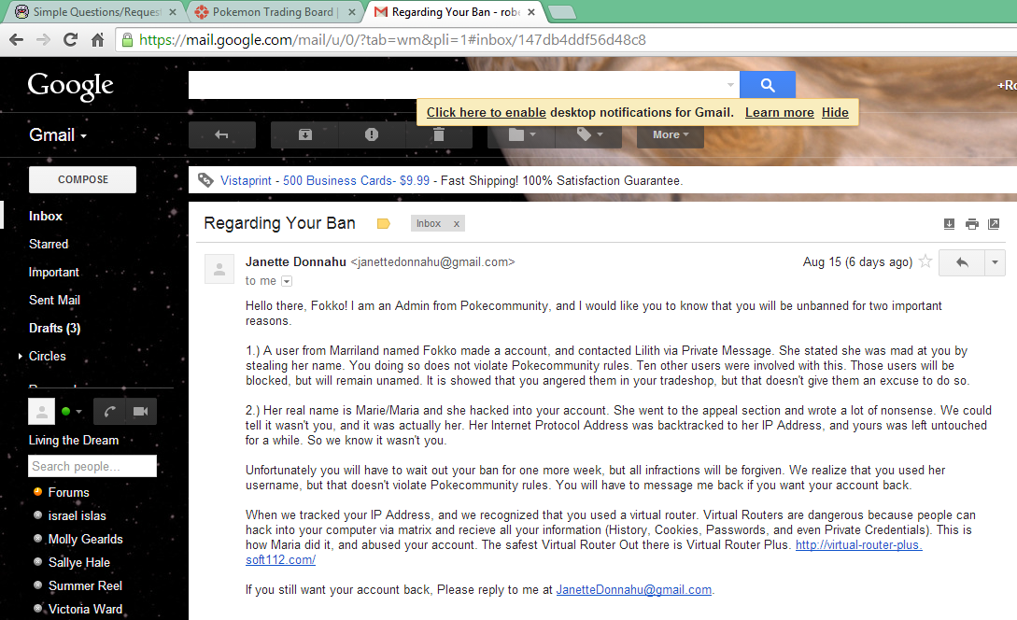Click the Google logo
The image size is (1017, 620).
coord(70,86)
